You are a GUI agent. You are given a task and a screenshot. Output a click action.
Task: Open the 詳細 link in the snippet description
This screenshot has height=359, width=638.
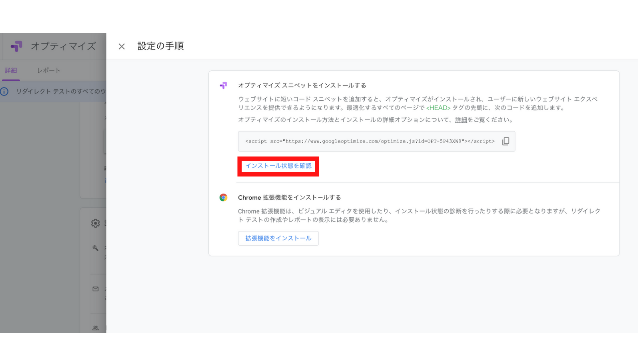coord(461,120)
